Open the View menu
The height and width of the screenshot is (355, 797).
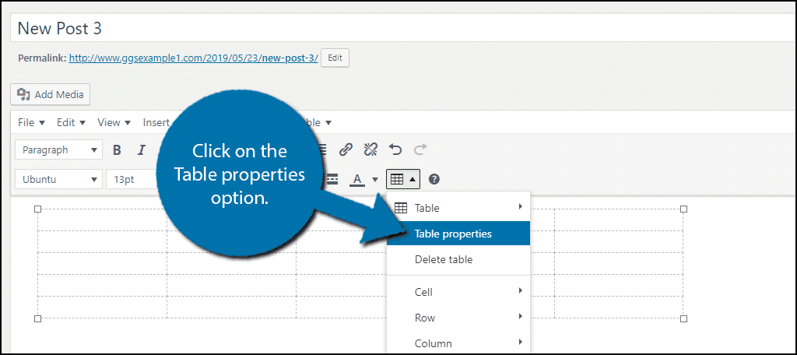(x=114, y=122)
